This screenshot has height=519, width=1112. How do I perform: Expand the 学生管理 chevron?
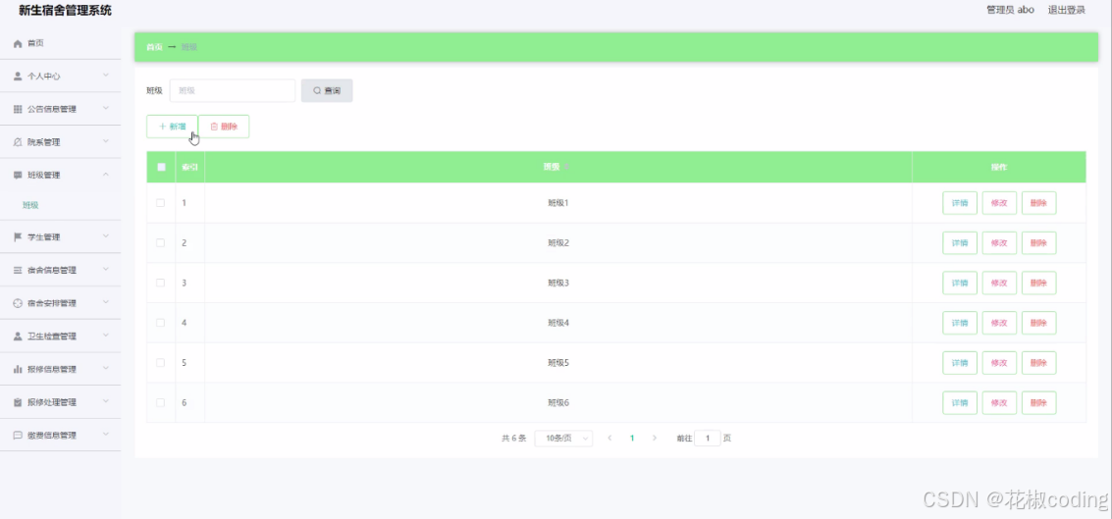pos(106,236)
